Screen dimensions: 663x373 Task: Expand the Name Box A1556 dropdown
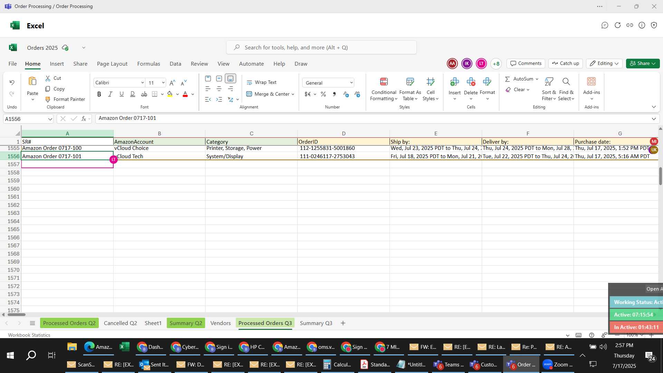[x=50, y=119]
